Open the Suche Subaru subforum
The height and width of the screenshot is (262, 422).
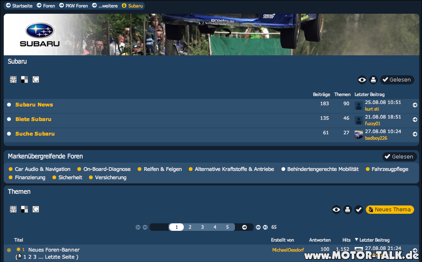(35, 133)
